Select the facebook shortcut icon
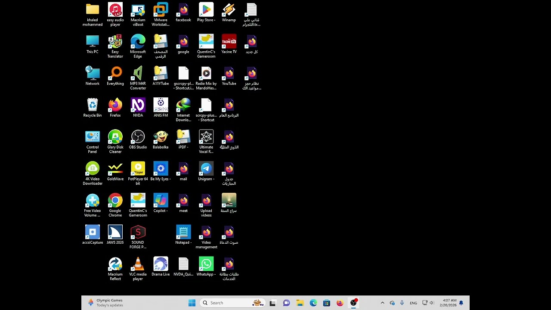This screenshot has height=310, width=551. 183,12
